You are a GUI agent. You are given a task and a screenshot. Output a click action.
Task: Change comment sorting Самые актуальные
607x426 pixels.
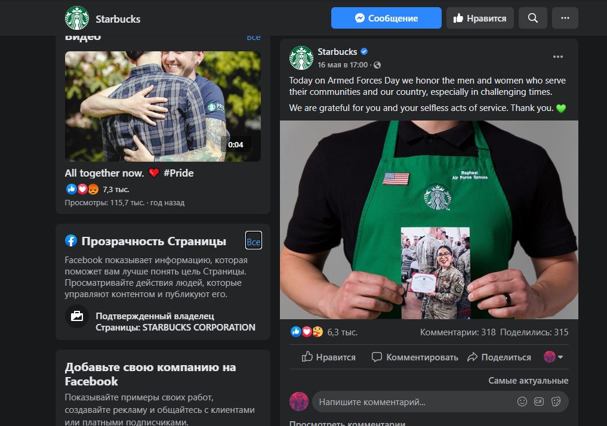click(x=528, y=381)
